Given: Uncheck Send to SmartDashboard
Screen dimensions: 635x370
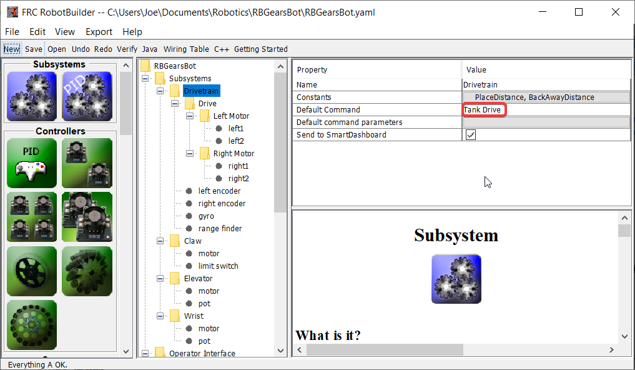Looking at the screenshot, I should pyautogui.click(x=470, y=134).
